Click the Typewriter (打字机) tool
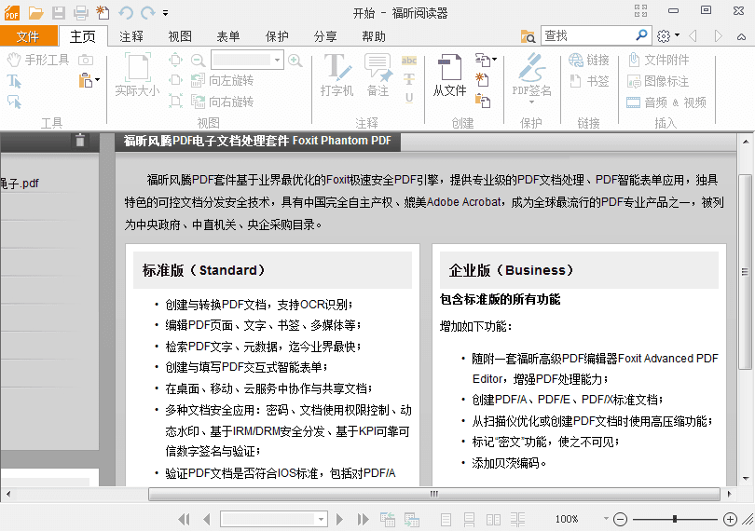 click(336, 75)
